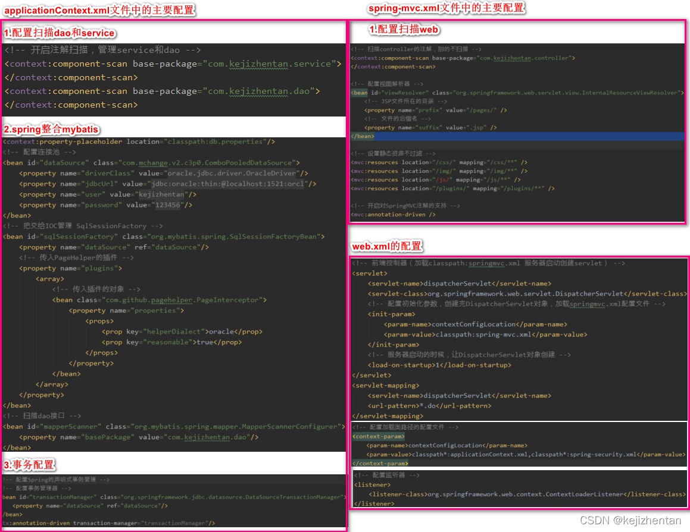
Task: Click the 'applicationContext.xml文件中的主要配置' heading
Action: (x=99, y=10)
